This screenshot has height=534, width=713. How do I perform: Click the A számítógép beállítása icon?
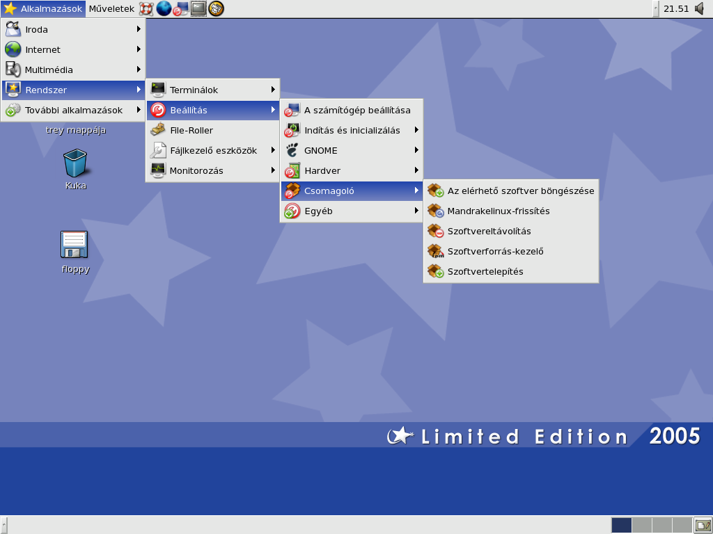click(x=292, y=110)
